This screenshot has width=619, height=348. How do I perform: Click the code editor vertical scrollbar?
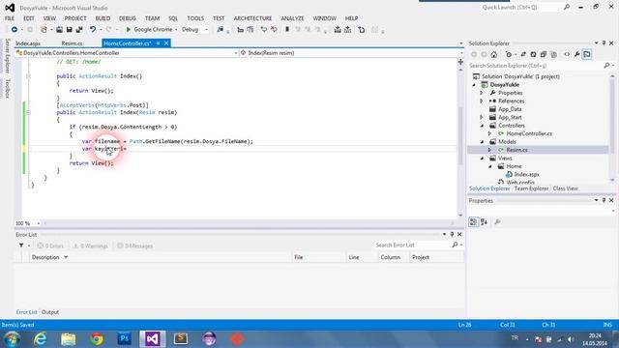click(460, 136)
